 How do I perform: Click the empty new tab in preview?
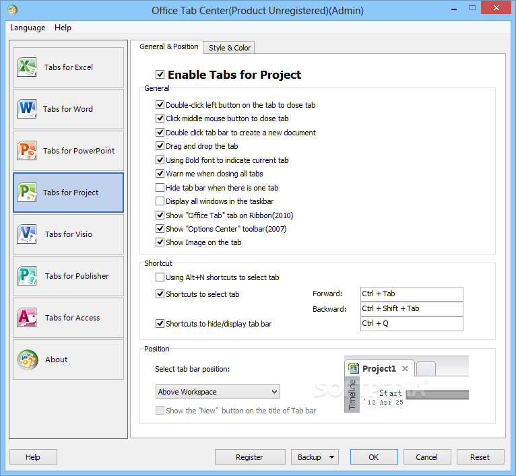[426, 368]
